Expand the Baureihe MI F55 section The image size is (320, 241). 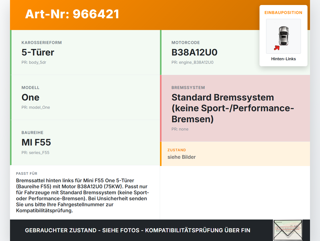tap(85, 142)
